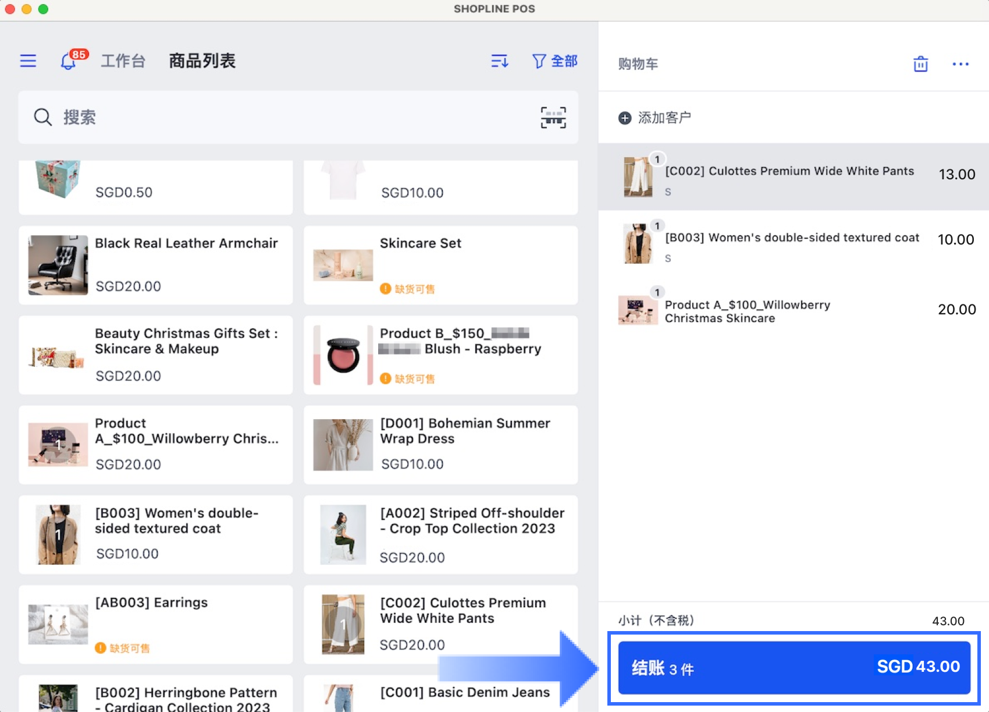This screenshot has height=712, width=989.
Task: Click Bohemian Summer Wrap Dress thumbnail
Action: tap(343, 445)
